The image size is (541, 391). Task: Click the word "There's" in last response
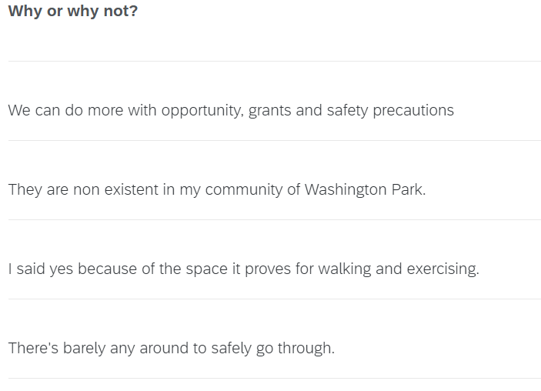point(33,349)
